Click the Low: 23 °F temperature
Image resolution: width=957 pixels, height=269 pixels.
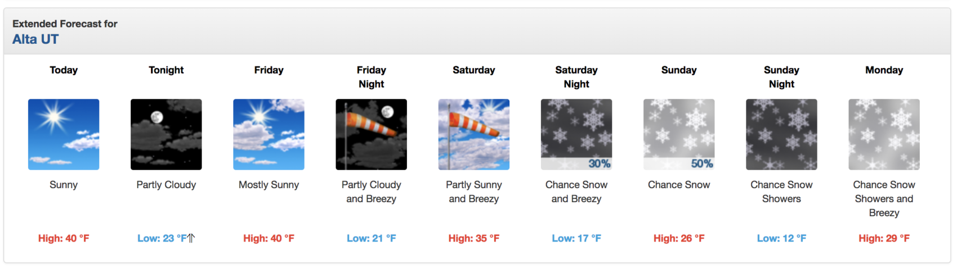pyautogui.click(x=162, y=238)
